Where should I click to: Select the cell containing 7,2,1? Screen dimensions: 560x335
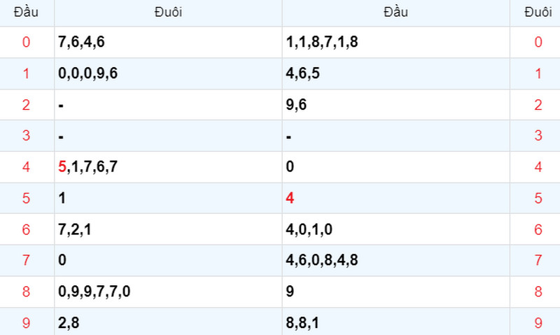pyautogui.click(x=168, y=229)
